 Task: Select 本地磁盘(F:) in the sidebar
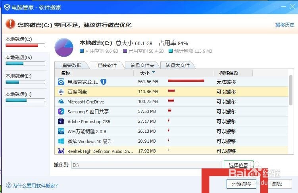coord(25,97)
